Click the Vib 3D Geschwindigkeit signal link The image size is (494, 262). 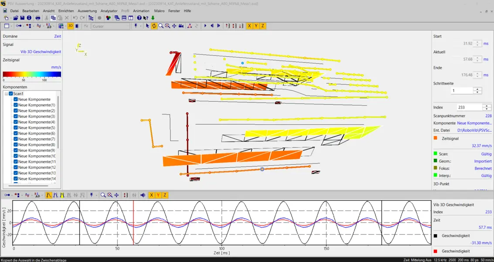pos(41,52)
